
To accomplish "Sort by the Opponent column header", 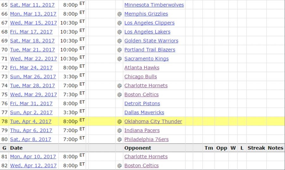I will click(x=137, y=148).
